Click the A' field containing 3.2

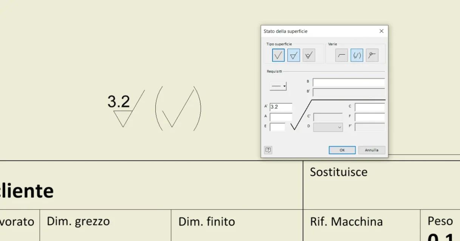coord(281,107)
